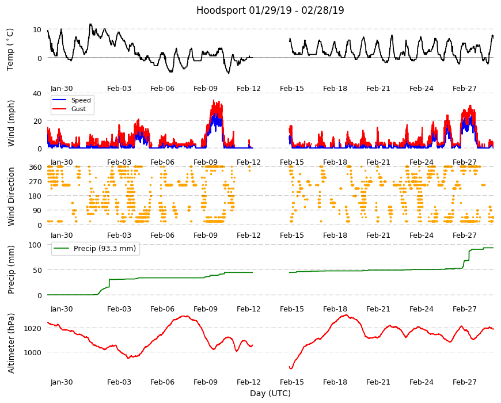501x403 pixels.
Task: Click the Wind (mph) axis label
Action: (x=11, y=123)
